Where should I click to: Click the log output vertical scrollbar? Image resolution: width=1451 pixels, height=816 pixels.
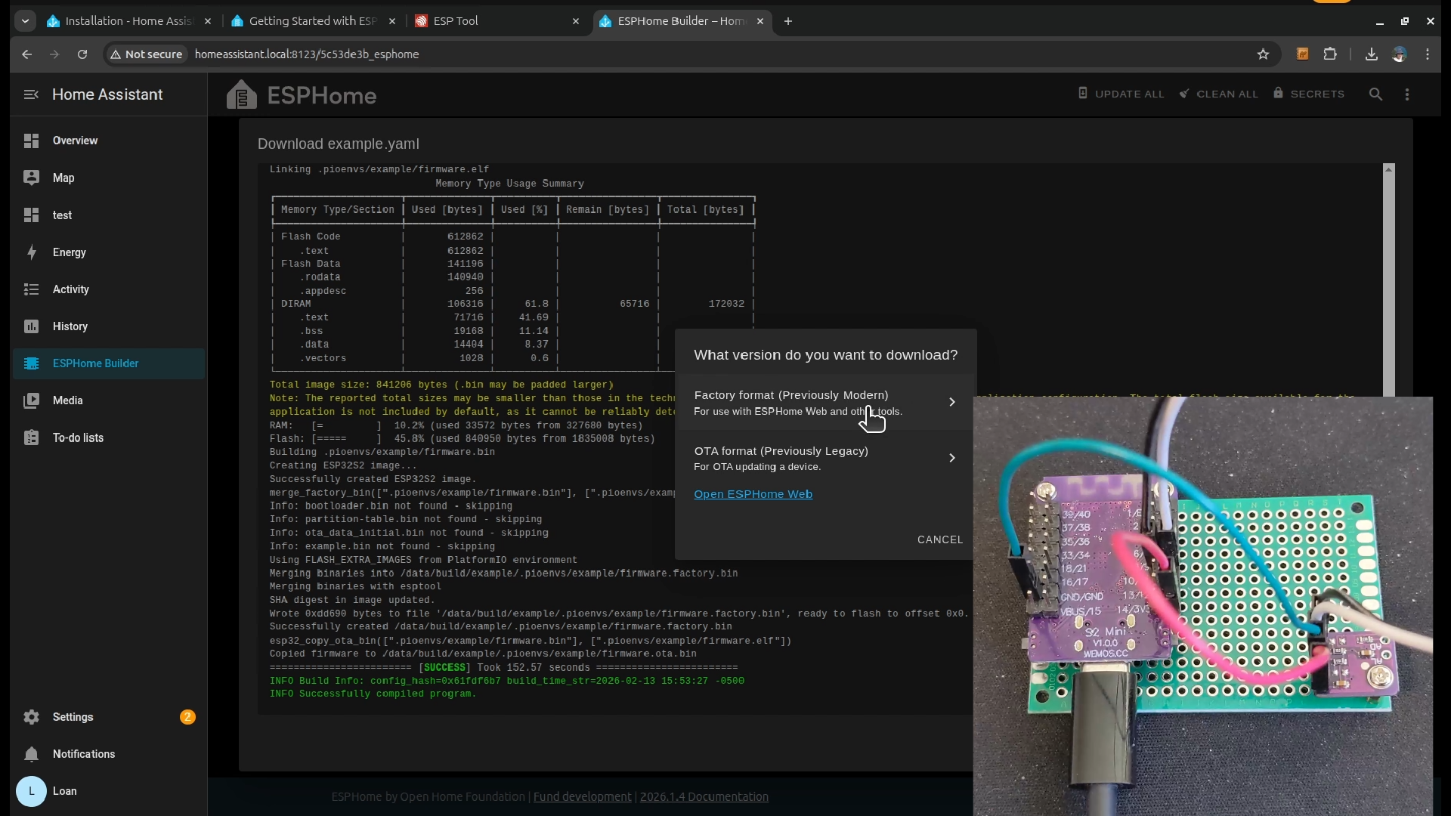[x=1388, y=280]
